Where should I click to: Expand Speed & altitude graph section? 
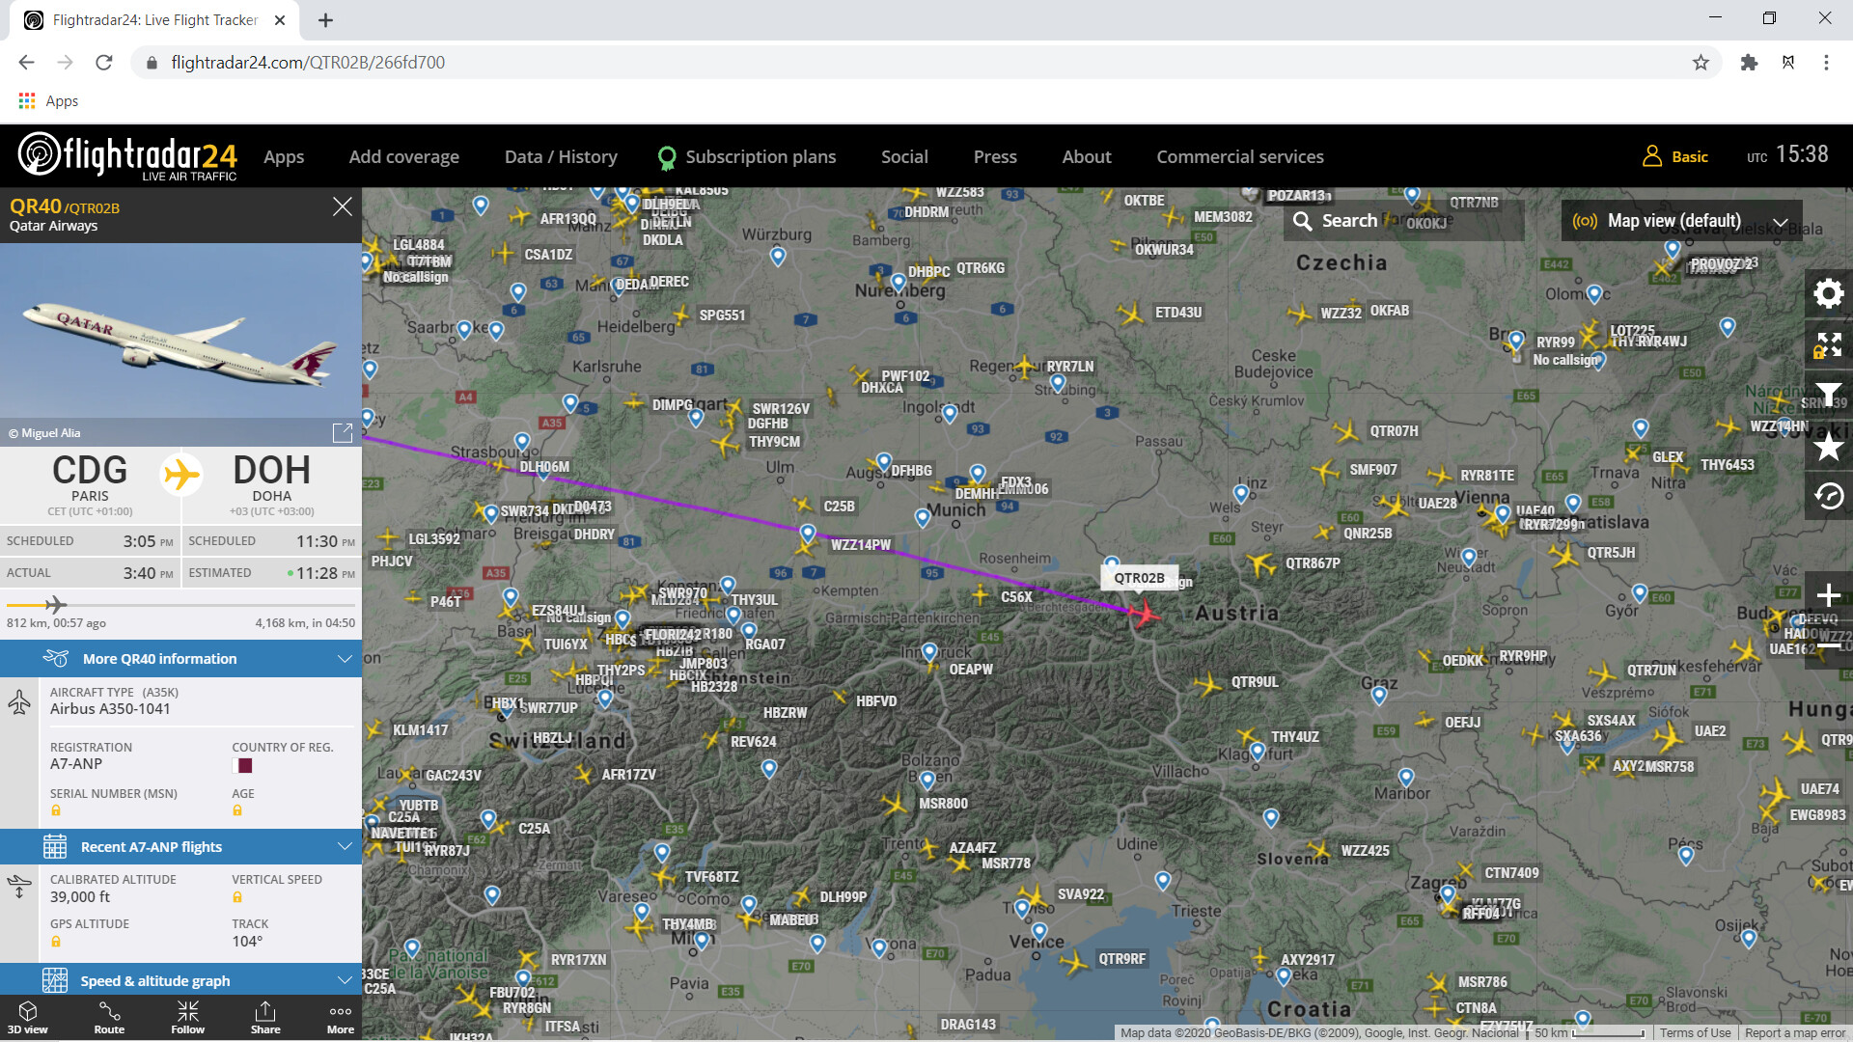[x=180, y=980]
